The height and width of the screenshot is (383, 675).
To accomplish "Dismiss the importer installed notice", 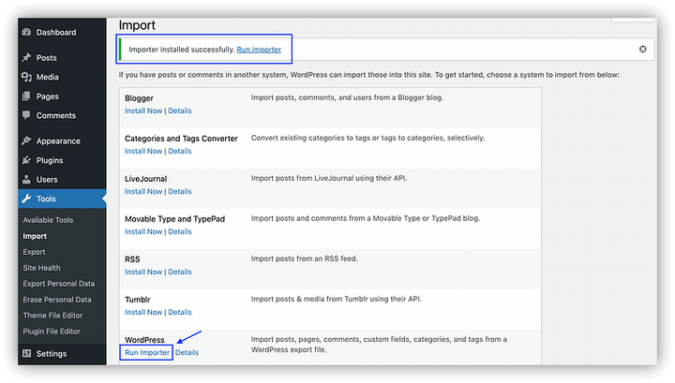I will 642,49.
